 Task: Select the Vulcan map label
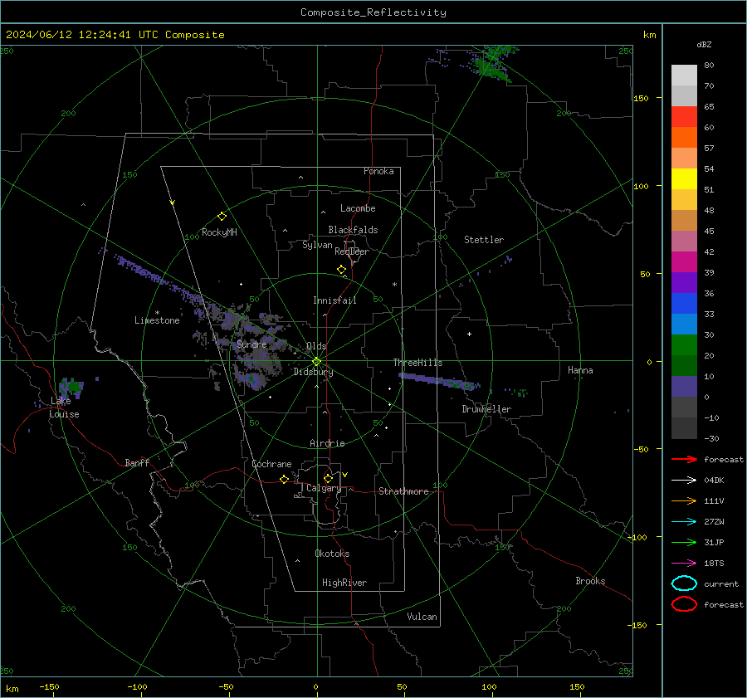point(422,617)
